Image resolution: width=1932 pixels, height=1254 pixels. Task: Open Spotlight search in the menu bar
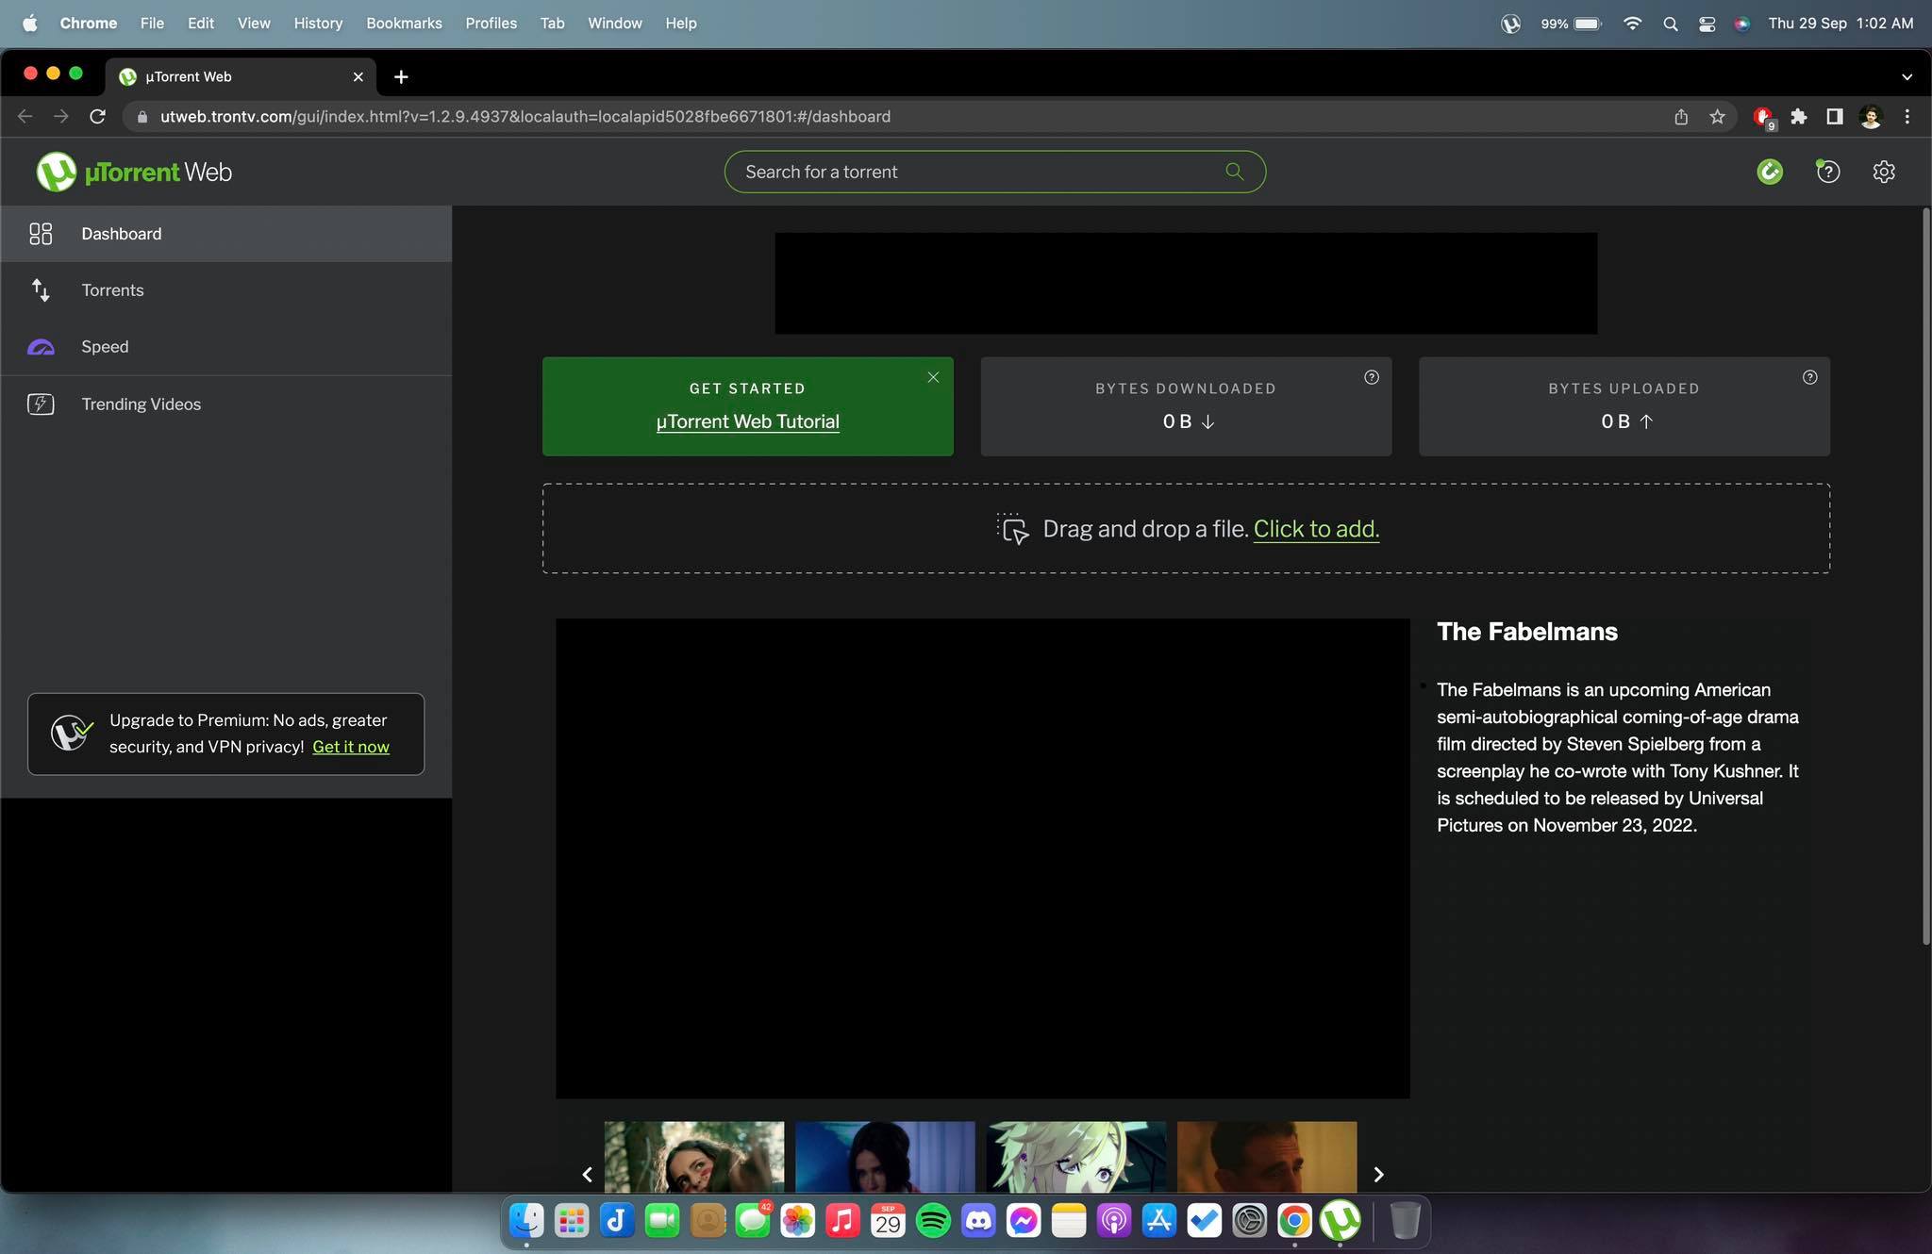(x=1670, y=24)
